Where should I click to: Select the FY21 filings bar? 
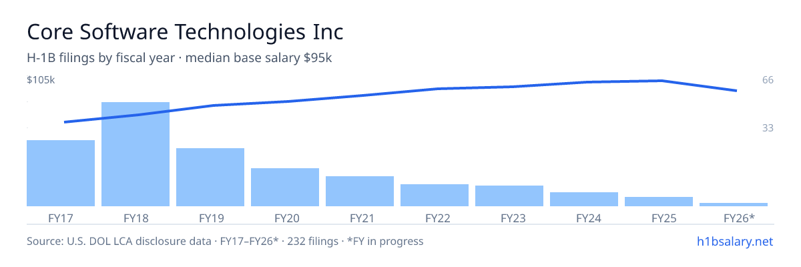point(360,191)
